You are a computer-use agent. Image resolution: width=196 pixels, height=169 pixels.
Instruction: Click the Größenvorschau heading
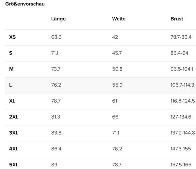coord(25,4)
